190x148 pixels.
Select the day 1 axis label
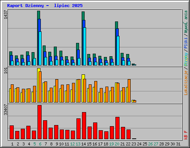[12, 144]
